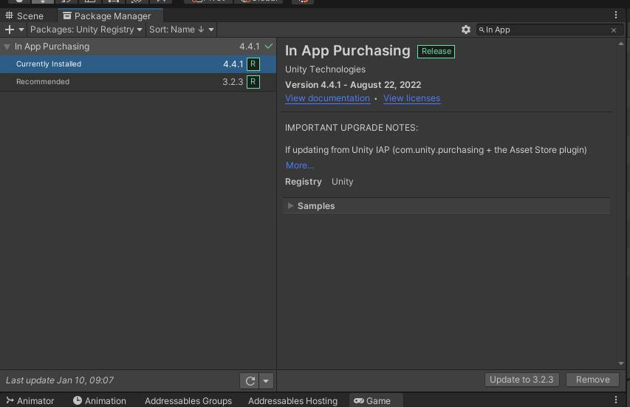
Task: Click the Release tag on 3.2.3 row
Action: click(253, 82)
